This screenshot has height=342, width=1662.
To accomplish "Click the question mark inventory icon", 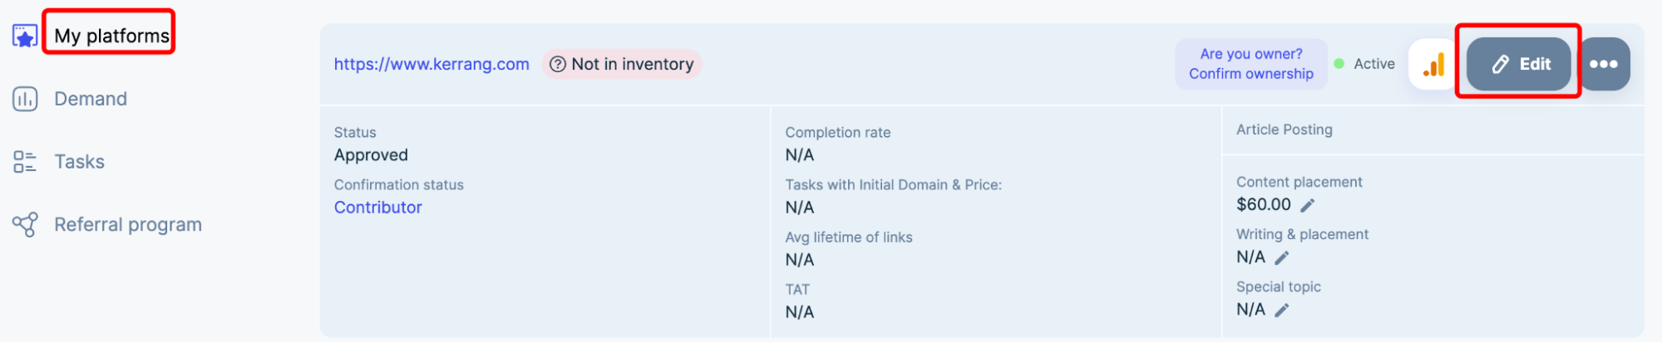I will click(558, 64).
